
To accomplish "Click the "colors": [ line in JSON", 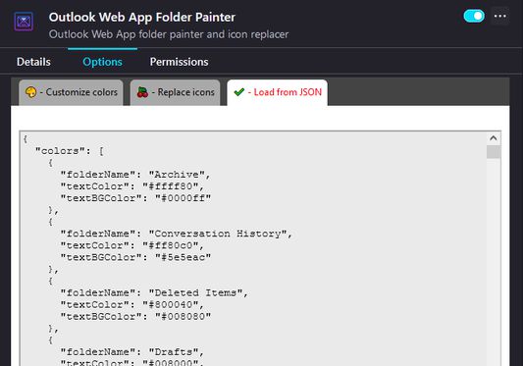I will (70, 151).
